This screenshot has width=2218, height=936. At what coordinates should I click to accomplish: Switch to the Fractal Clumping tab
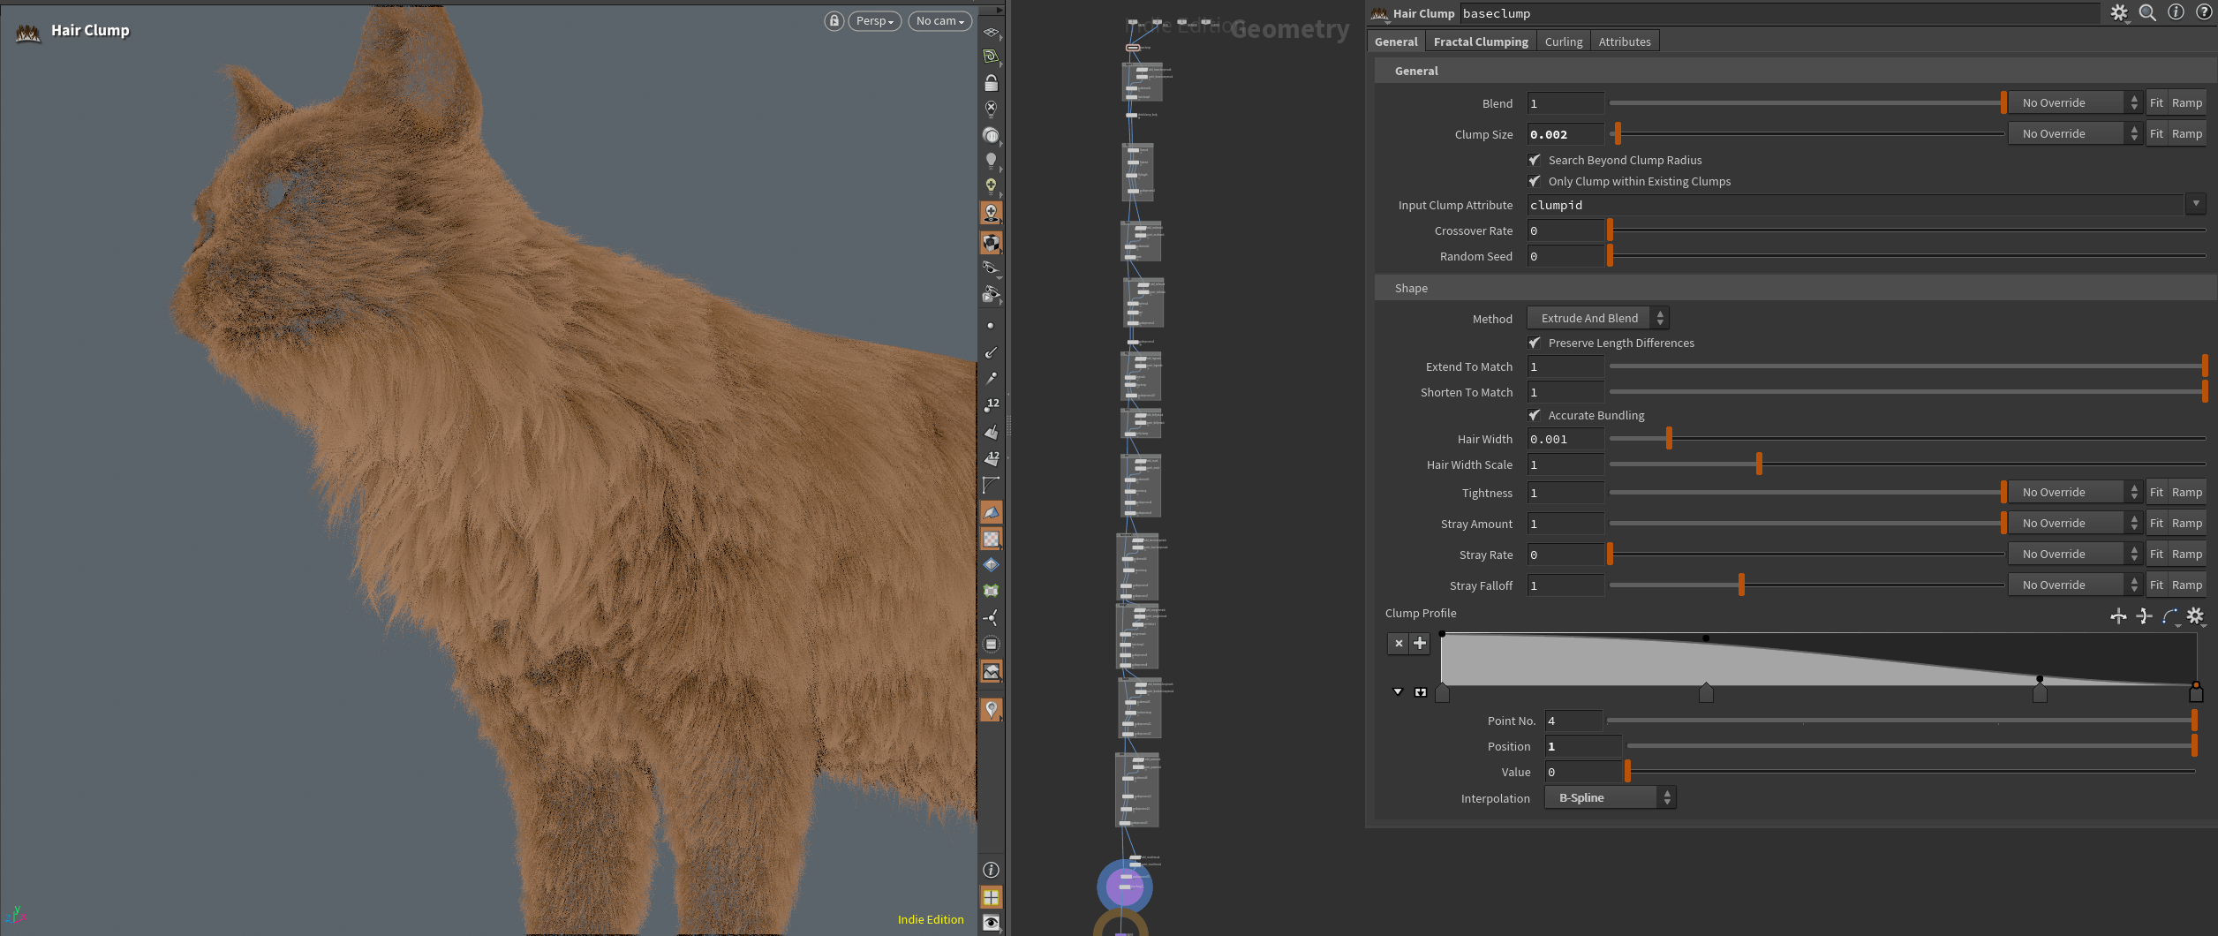(x=1480, y=42)
